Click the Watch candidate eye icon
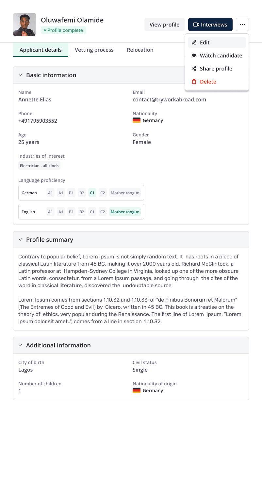This screenshot has width=262, height=490. tap(194, 56)
